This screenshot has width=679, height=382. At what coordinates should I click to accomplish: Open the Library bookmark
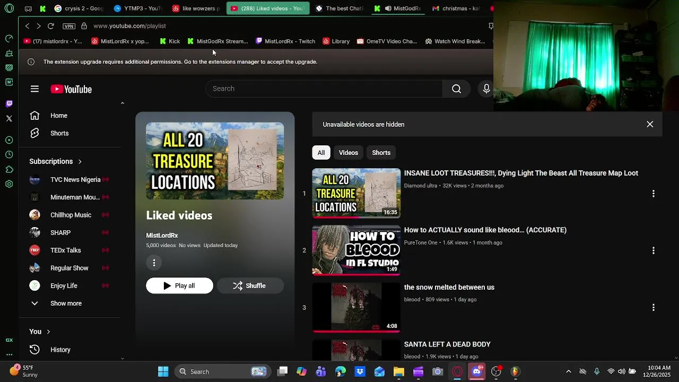pos(336,41)
